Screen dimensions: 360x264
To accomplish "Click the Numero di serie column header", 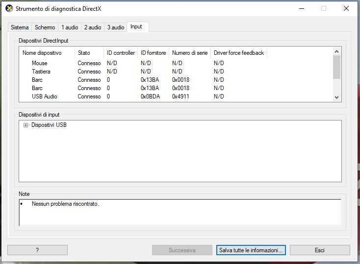I will 190,53.
